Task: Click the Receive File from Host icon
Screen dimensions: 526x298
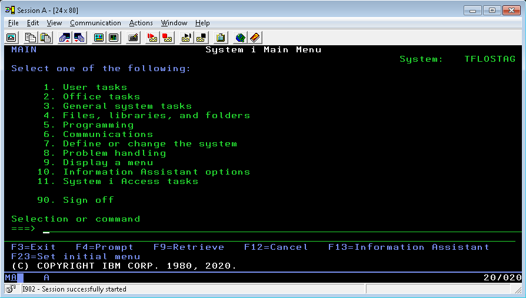Action: (79, 38)
